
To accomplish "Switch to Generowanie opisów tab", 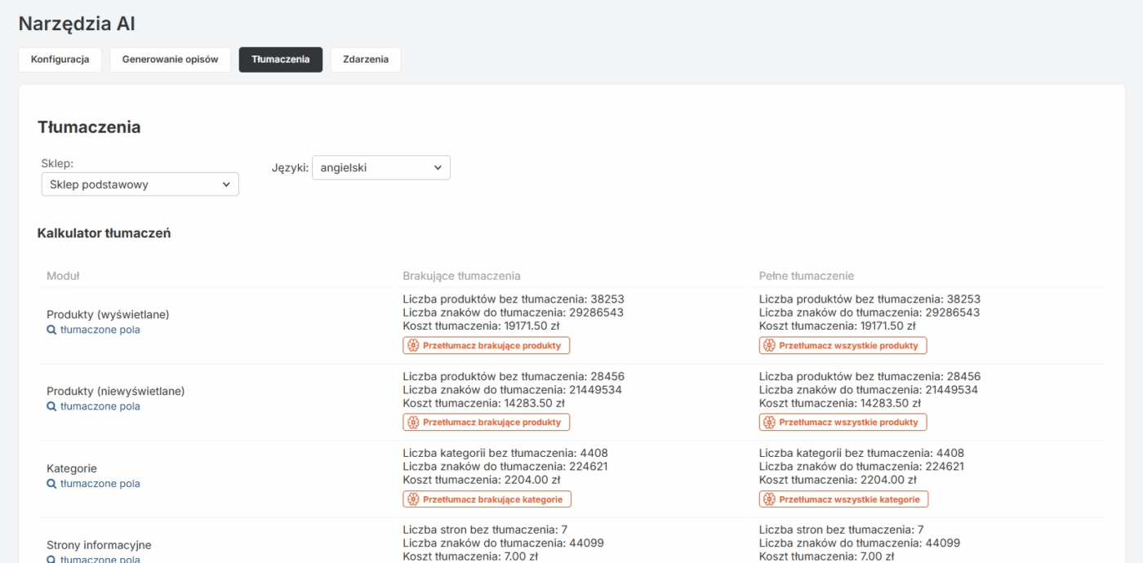I will click(170, 60).
